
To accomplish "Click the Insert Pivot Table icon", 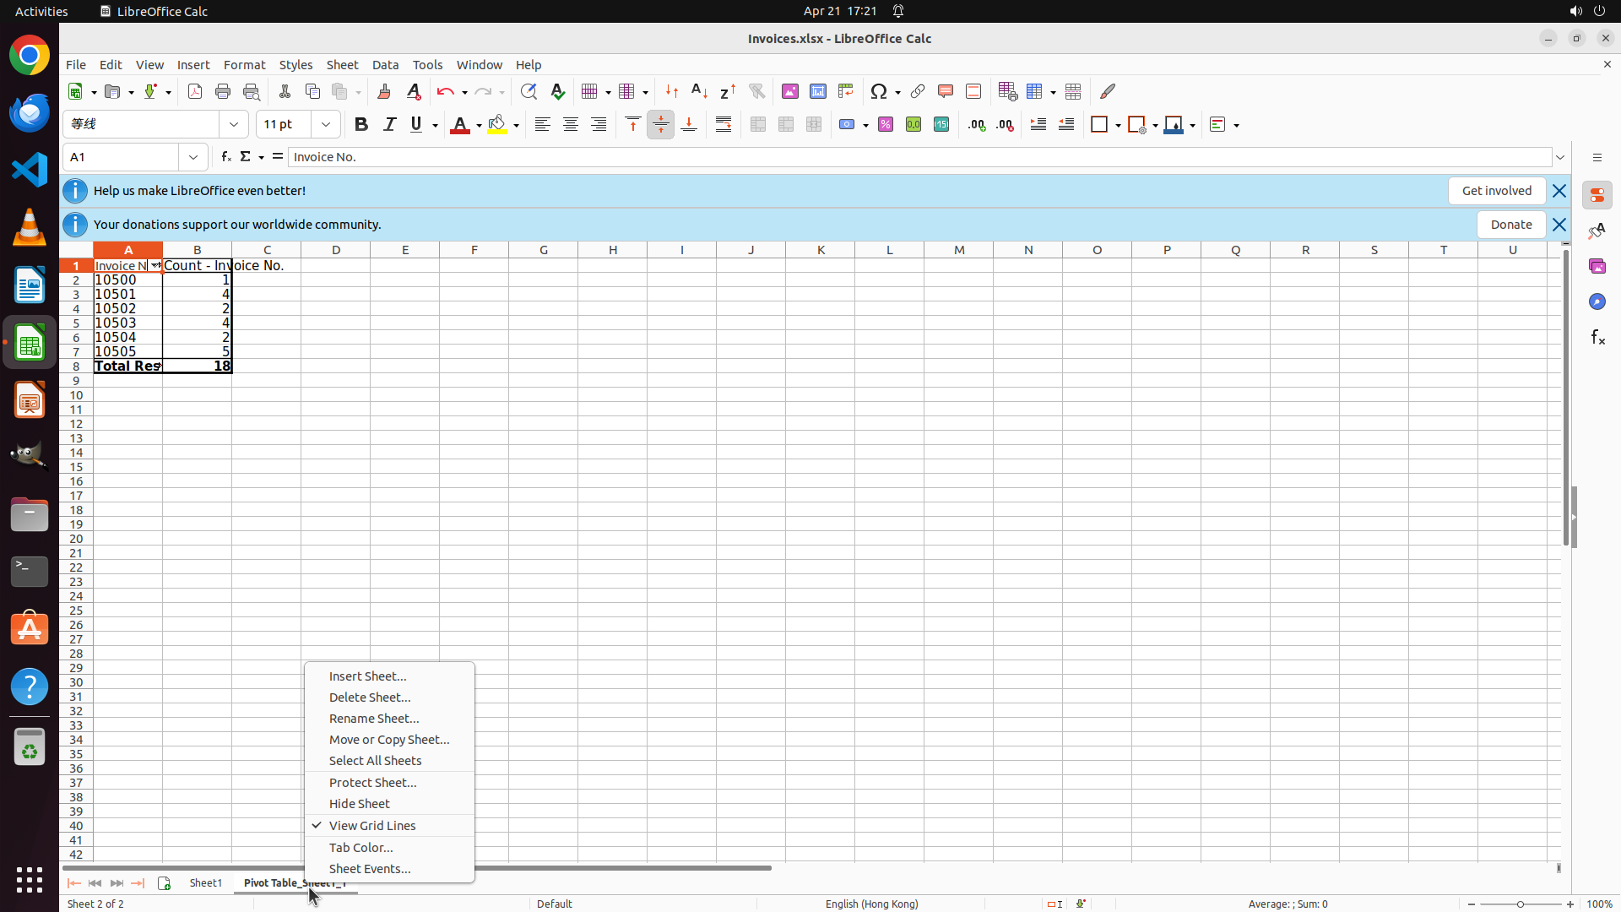I will point(845,91).
